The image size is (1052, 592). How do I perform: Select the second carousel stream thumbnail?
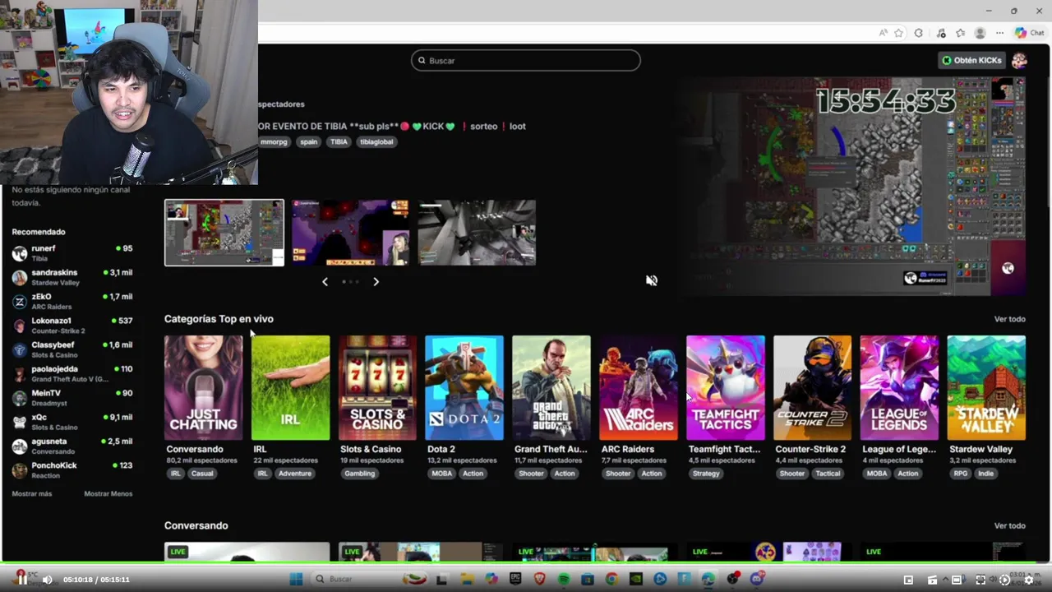pyautogui.click(x=350, y=233)
